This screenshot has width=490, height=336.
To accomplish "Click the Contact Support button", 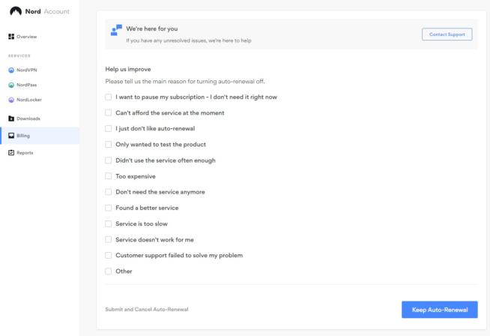I will coord(447,34).
